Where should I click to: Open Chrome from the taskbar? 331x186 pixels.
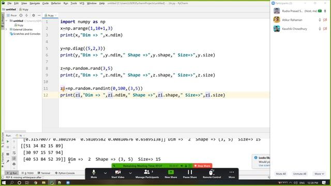coord(36,182)
